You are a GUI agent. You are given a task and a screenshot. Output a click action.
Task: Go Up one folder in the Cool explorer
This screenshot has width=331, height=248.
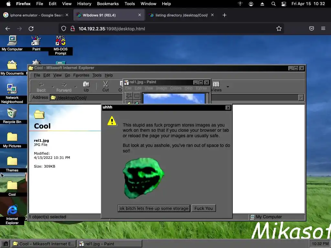click(x=86, y=87)
